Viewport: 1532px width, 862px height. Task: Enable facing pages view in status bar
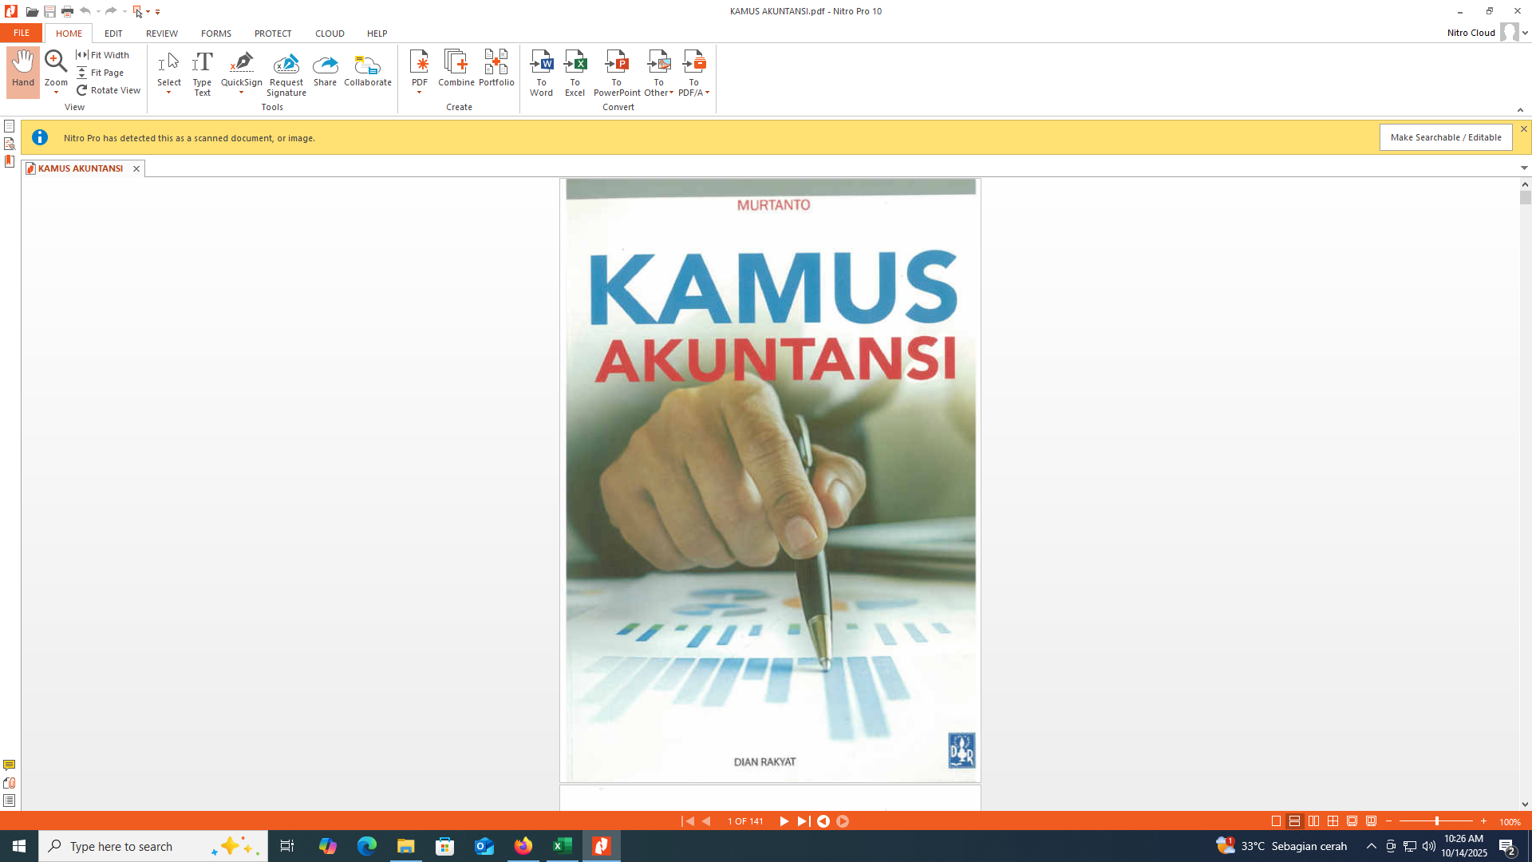1313,821
